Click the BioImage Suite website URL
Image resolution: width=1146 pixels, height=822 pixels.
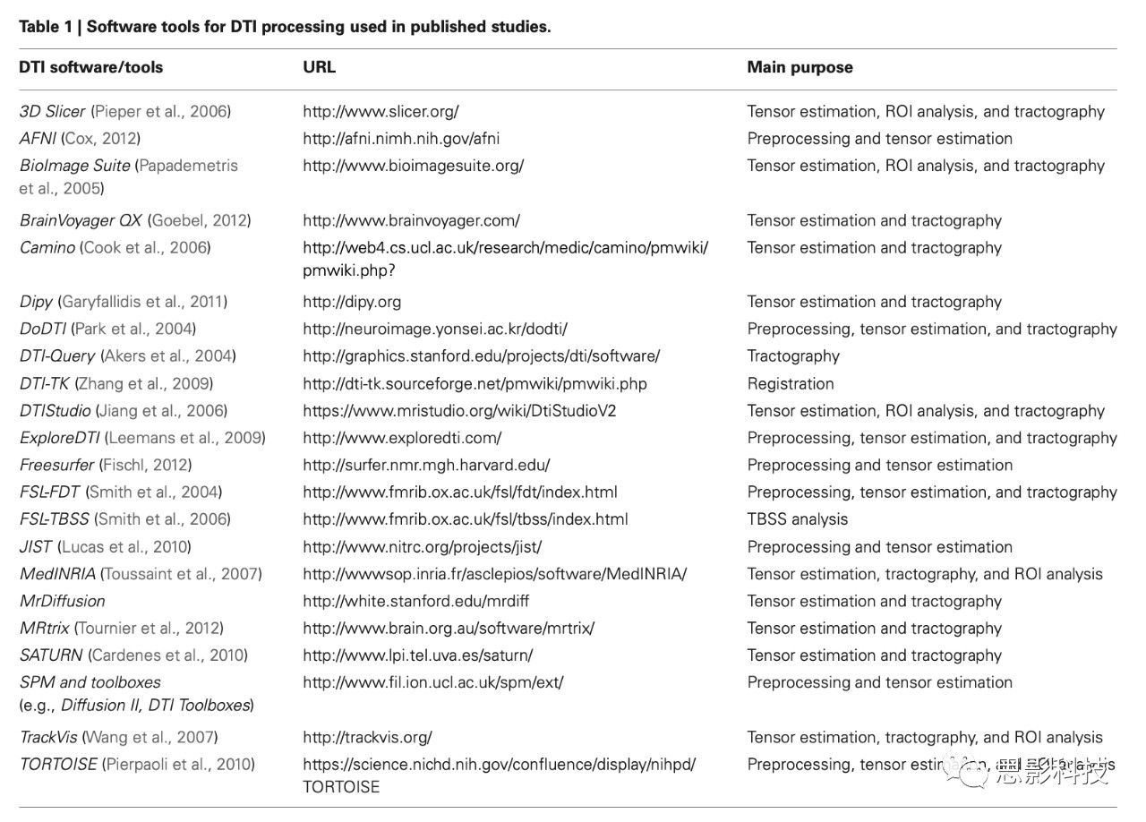click(x=413, y=166)
